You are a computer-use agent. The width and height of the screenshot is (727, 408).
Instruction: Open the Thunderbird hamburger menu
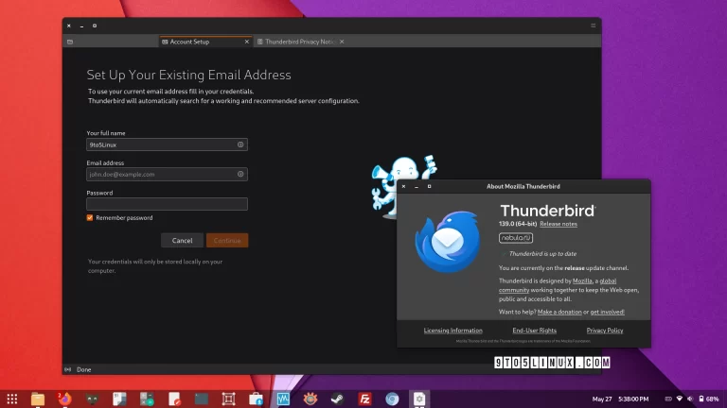click(x=594, y=25)
